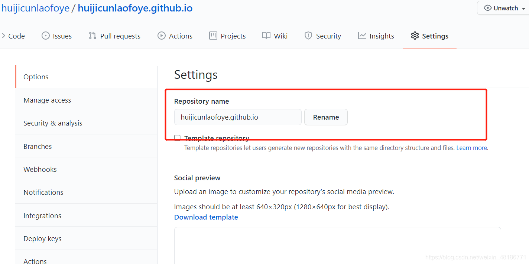Switch to the Code tab
This screenshot has width=529, height=264.
16,36
